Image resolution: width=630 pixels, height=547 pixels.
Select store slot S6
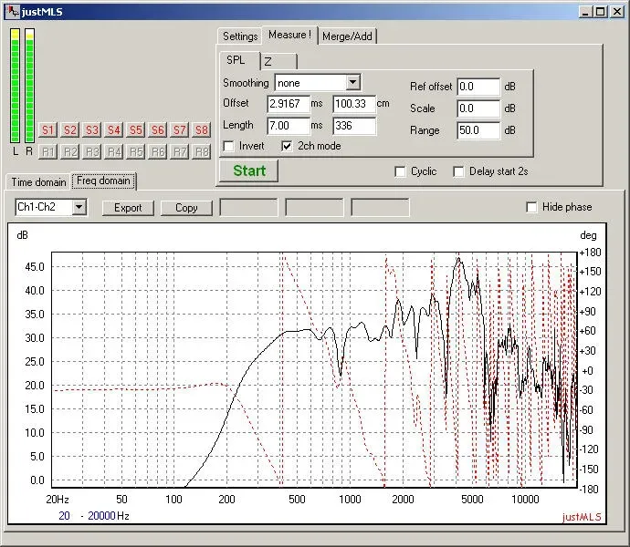tap(157, 130)
